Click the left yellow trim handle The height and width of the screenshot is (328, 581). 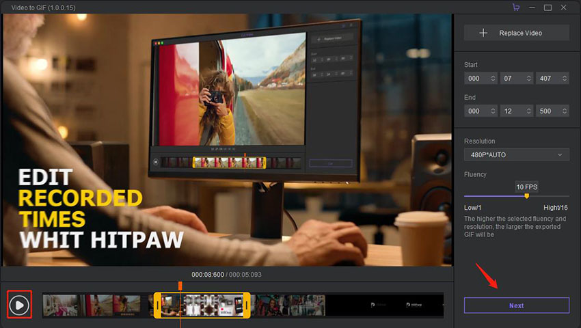tap(157, 305)
